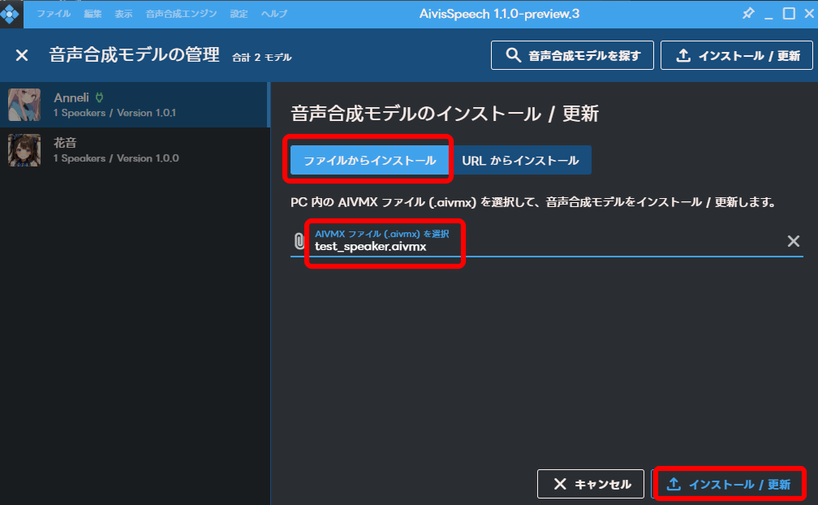Switch to the ファイルからインストール tab

[369, 160]
